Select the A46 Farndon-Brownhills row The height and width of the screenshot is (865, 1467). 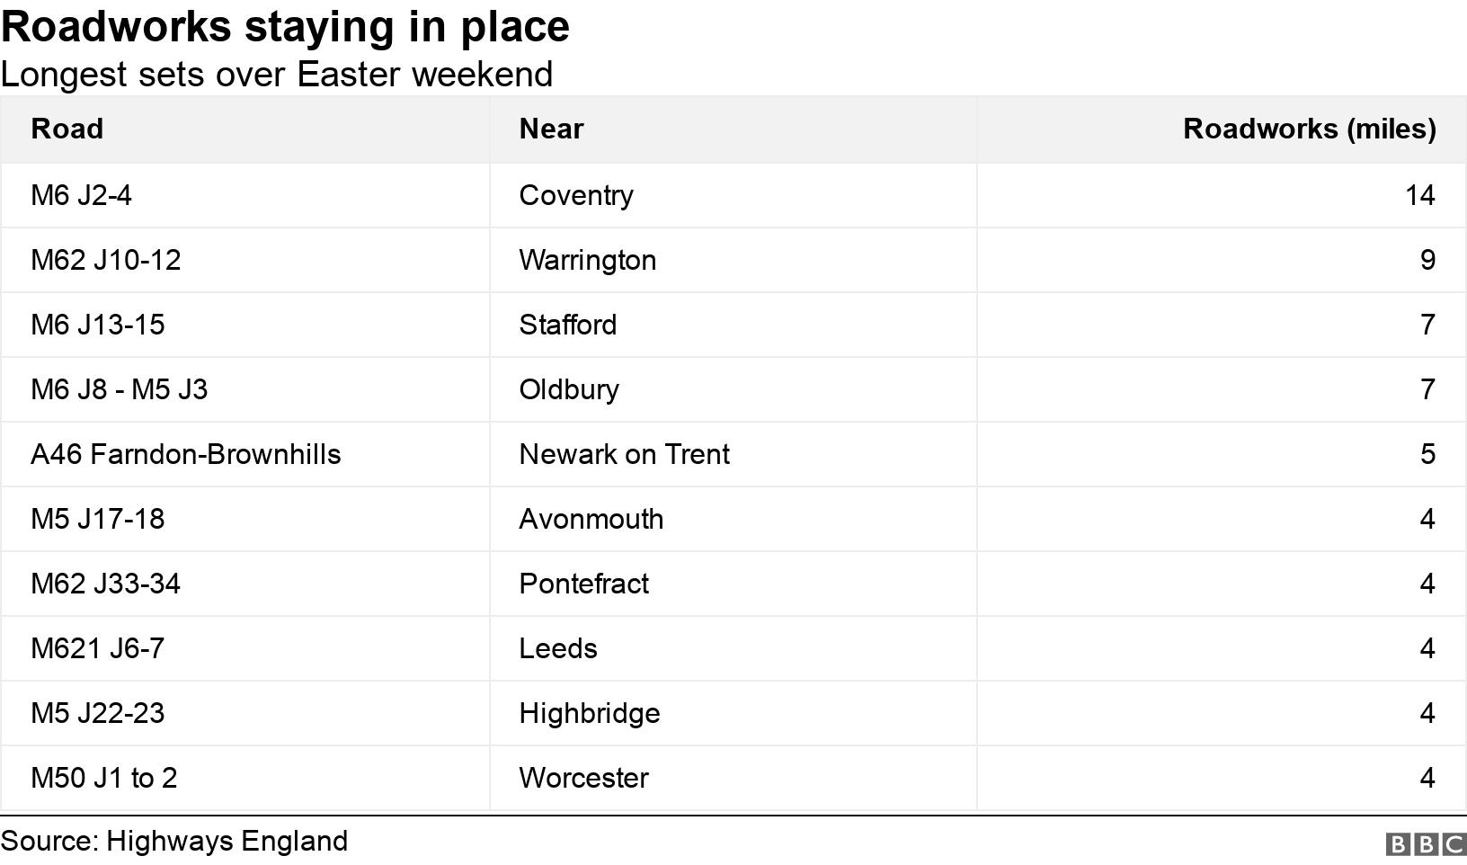tap(733, 454)
